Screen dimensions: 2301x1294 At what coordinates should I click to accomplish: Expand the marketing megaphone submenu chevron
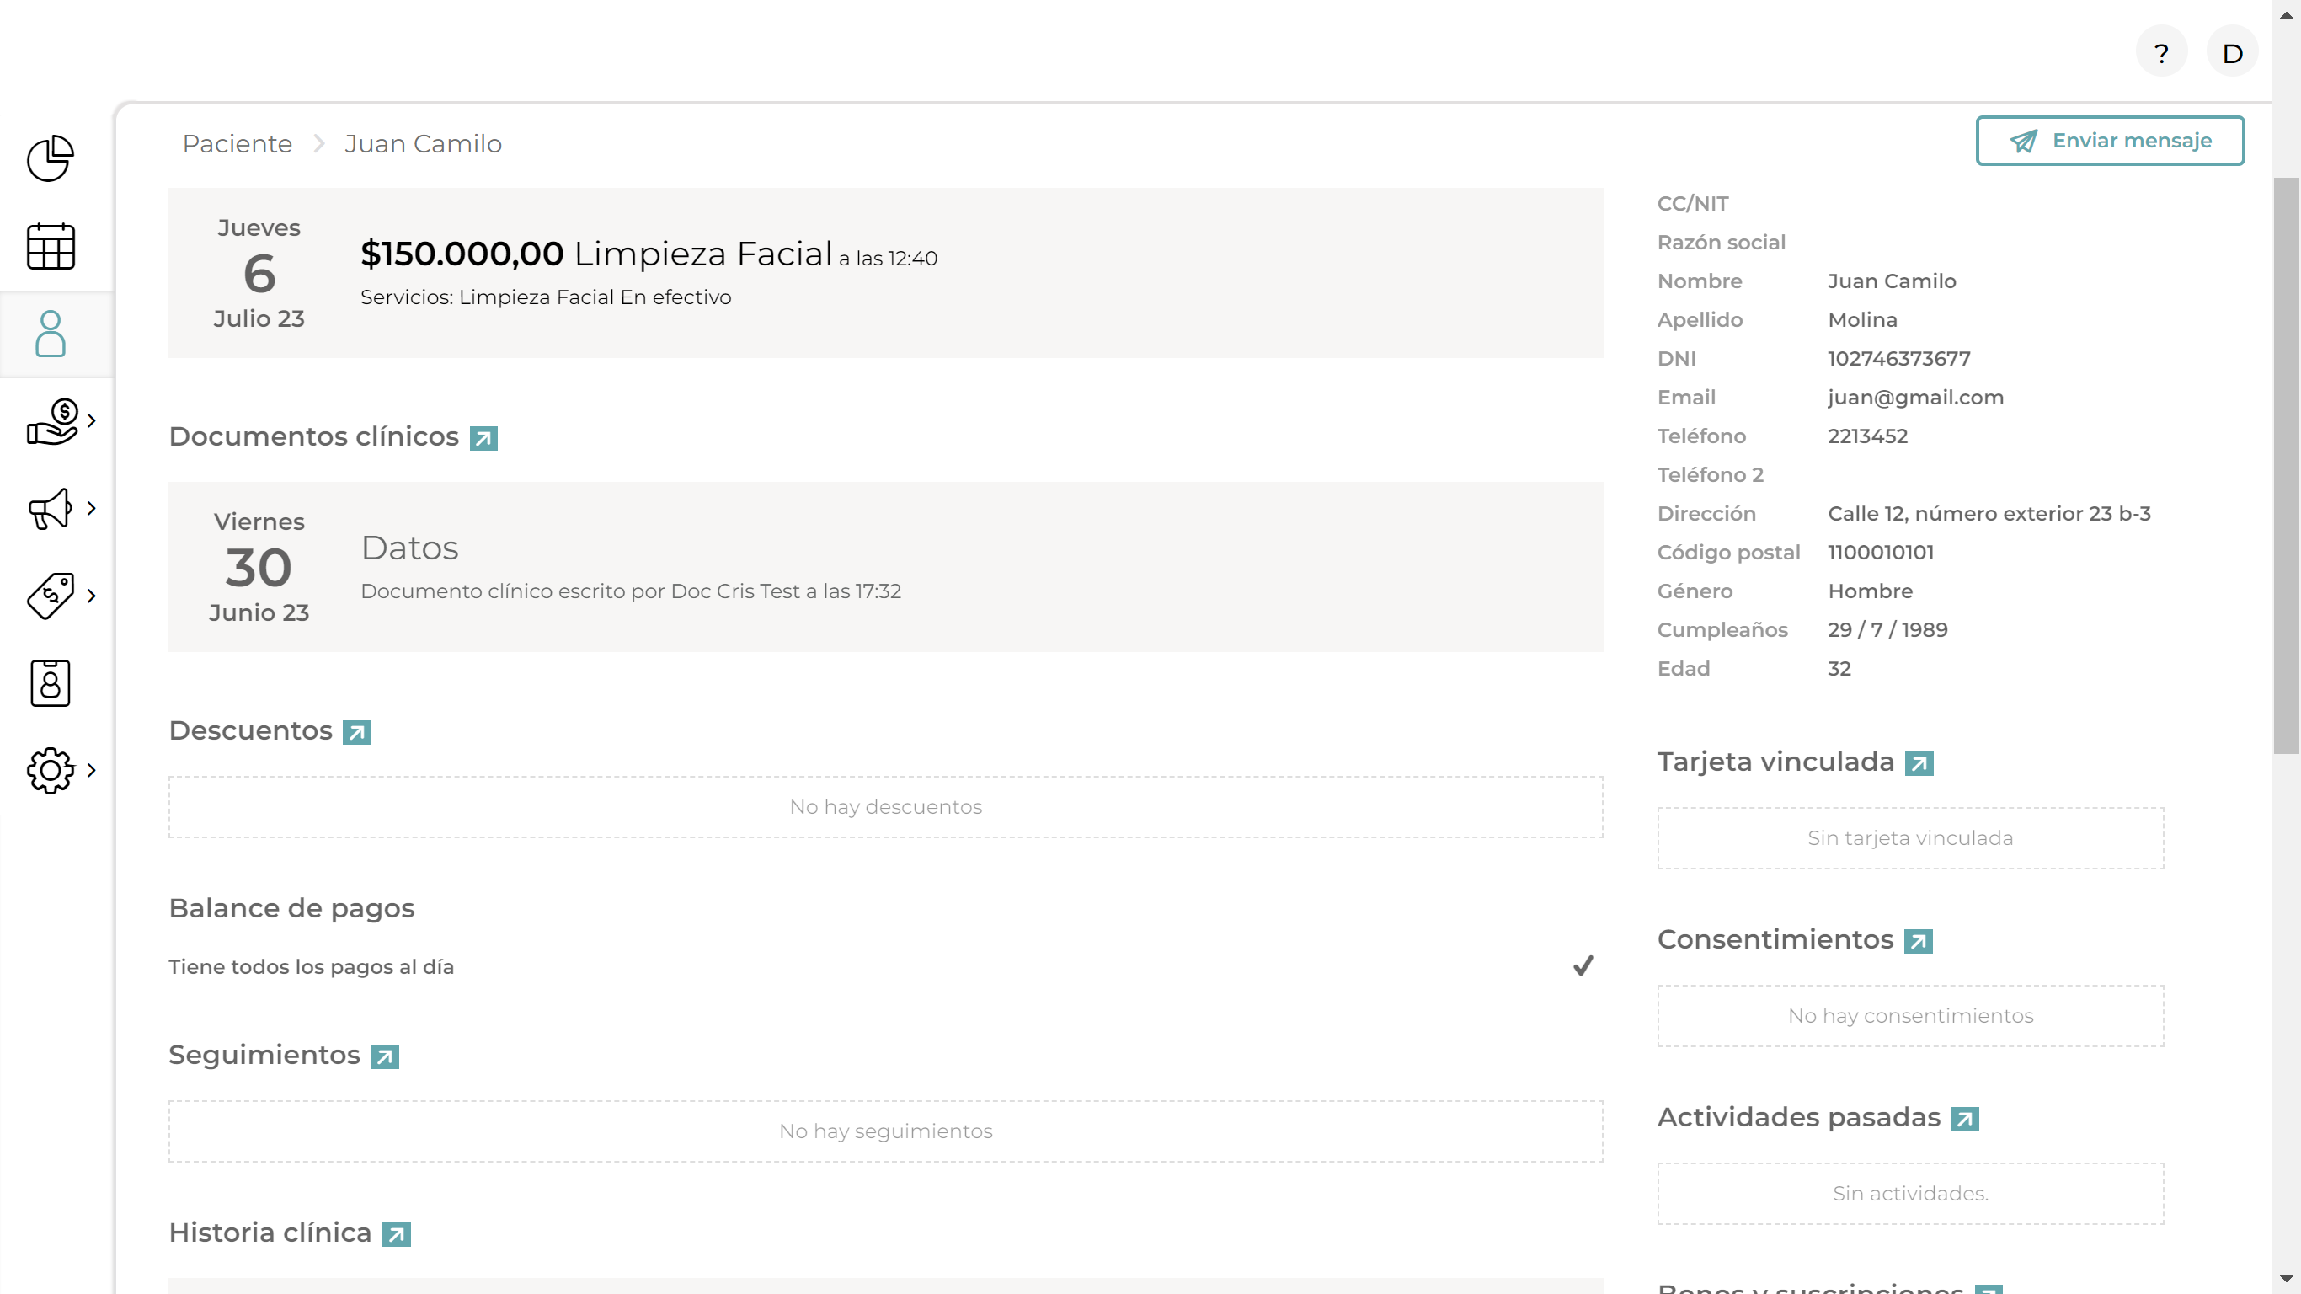91,509
